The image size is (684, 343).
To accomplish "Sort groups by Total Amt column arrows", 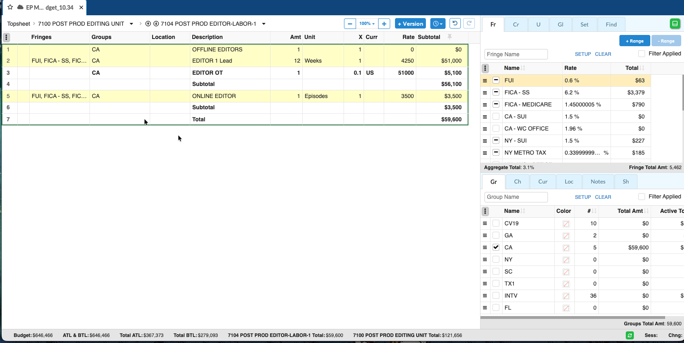I will (x=647, y=211).
